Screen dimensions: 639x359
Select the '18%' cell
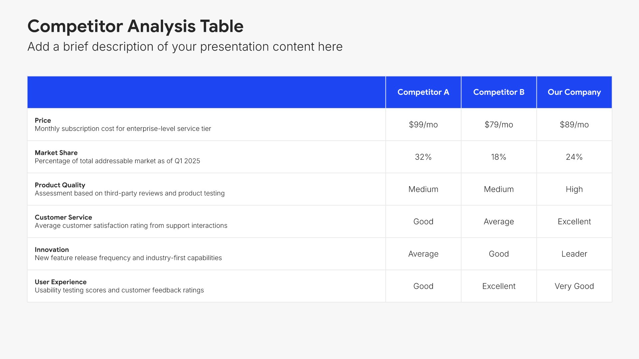[499, 157]
